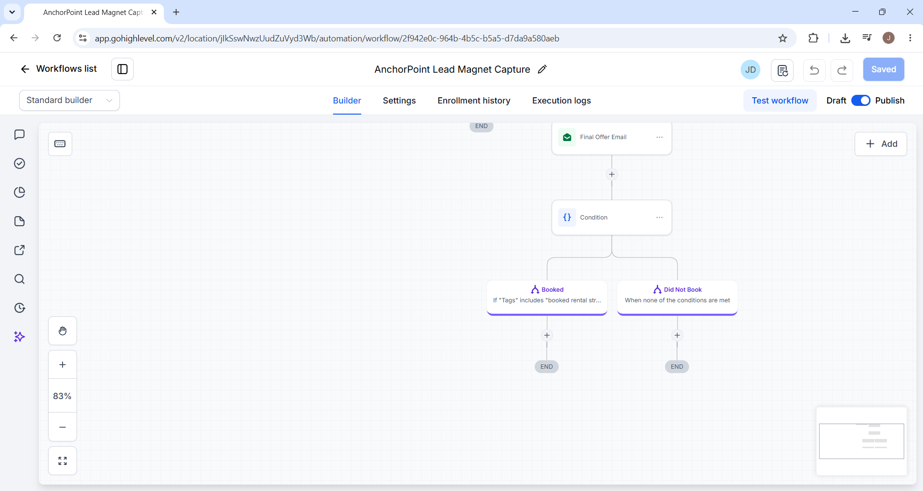Open the Enrollment history tab
The height and width of the screenshot is (491, 923).
[474, 101]
